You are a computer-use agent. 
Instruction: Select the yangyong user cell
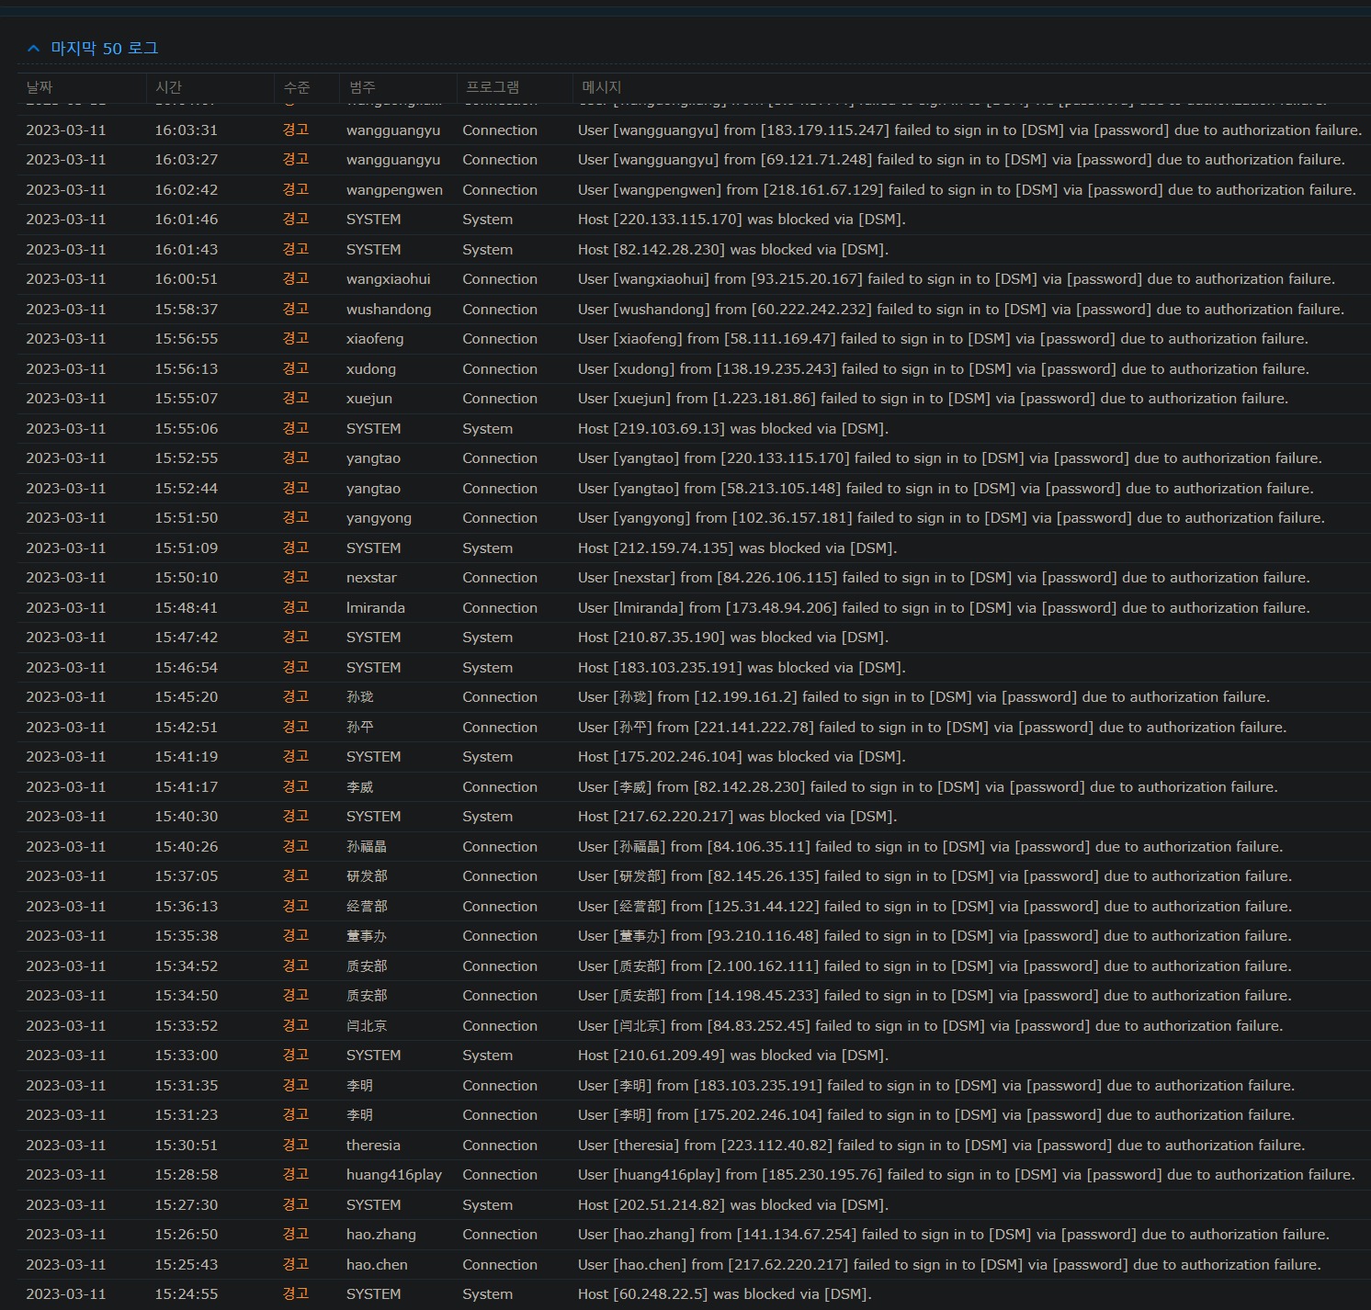point(379,518)
